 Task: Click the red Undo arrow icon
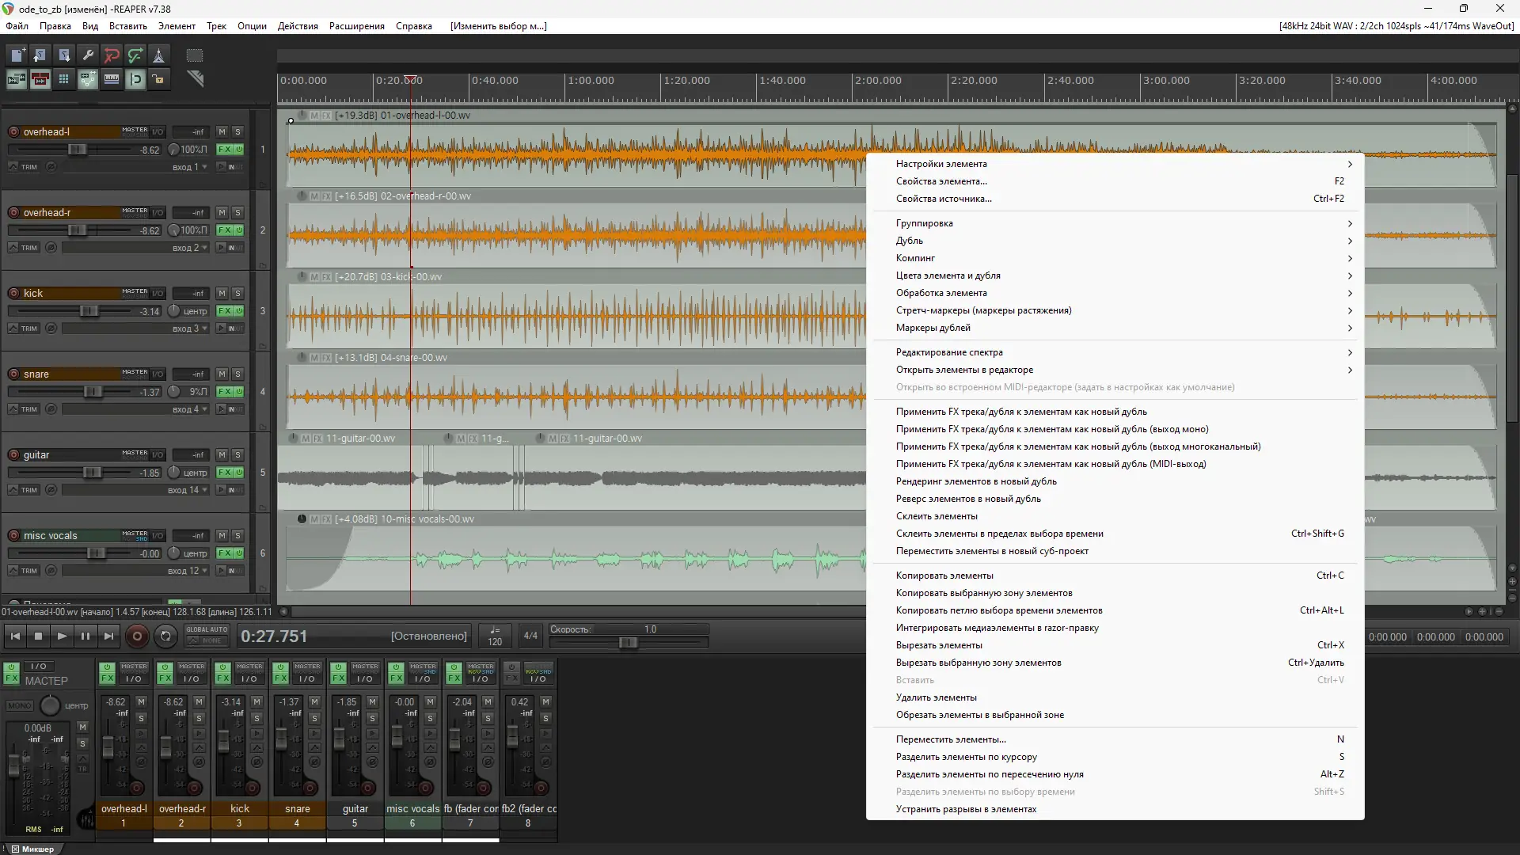(x=112, y=55)
